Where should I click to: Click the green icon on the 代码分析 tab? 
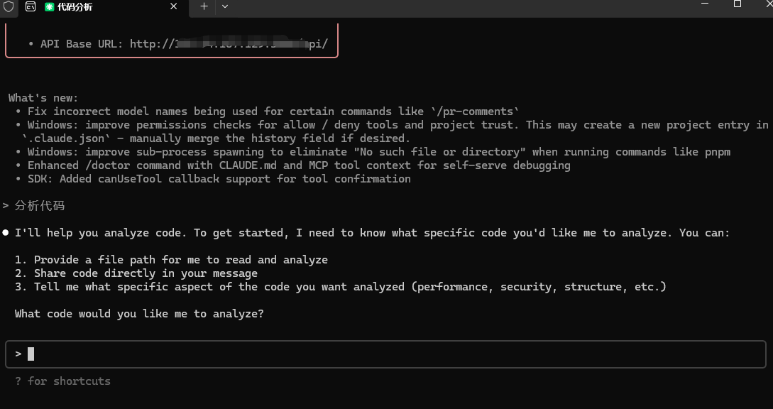[49, 6]
